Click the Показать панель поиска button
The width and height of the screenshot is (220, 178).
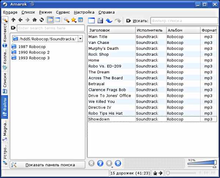tap(47, 165)
